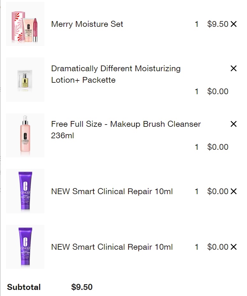
Task: Click the first purple Smart Clinical Repair thumbnail
Action: [x=25, y=191]
